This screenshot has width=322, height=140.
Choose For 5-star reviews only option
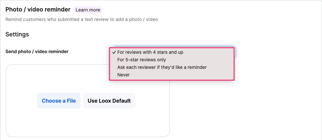point(172,60)
